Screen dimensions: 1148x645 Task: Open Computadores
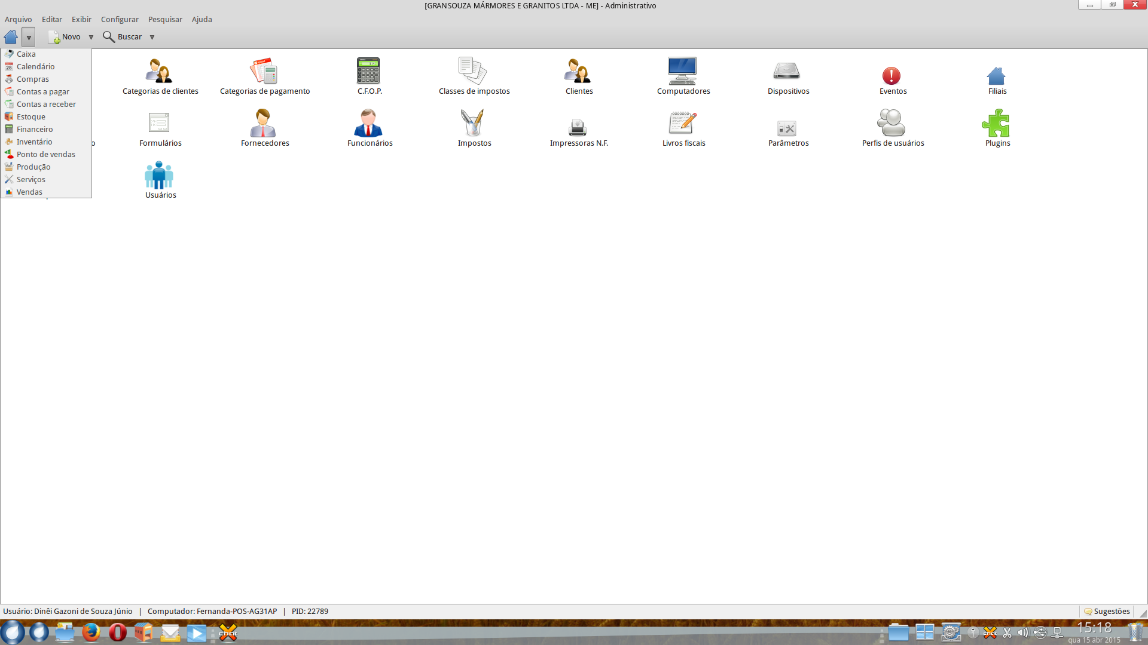click(x=683, y=76)
